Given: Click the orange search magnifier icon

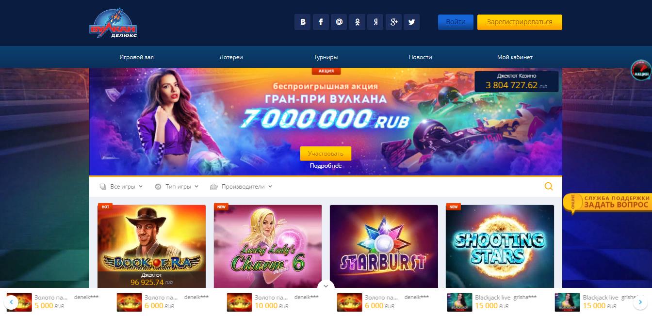Looking at the screenshot, I should point(549,186).
